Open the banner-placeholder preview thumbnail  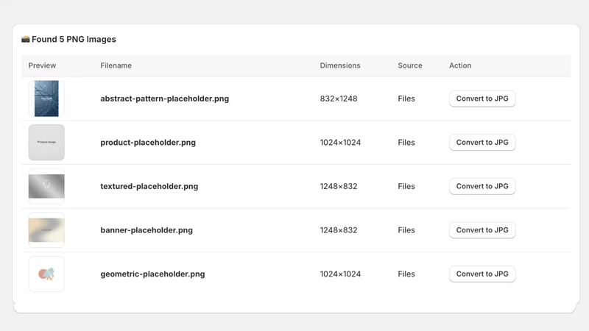(46, 230)
